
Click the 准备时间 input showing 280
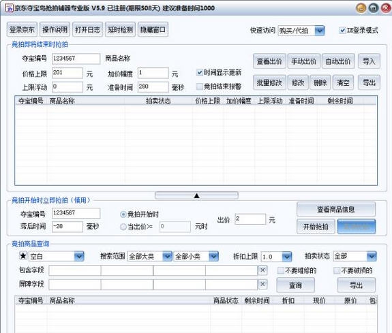pos(153,87)
